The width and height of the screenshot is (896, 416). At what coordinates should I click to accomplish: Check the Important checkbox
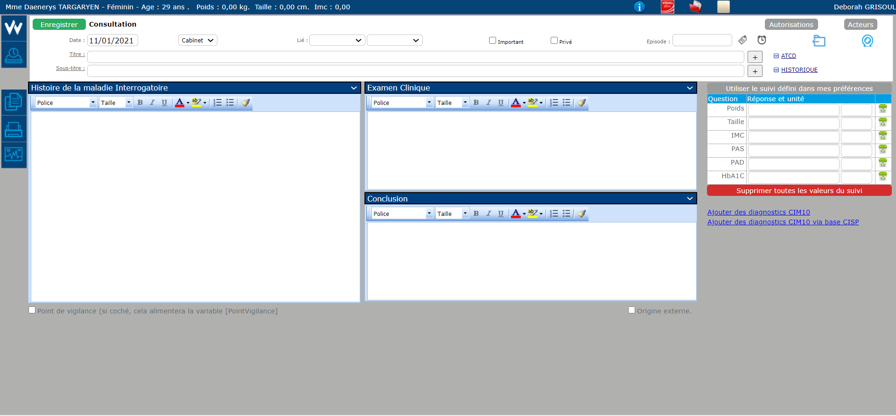click(x=492, y=41)
